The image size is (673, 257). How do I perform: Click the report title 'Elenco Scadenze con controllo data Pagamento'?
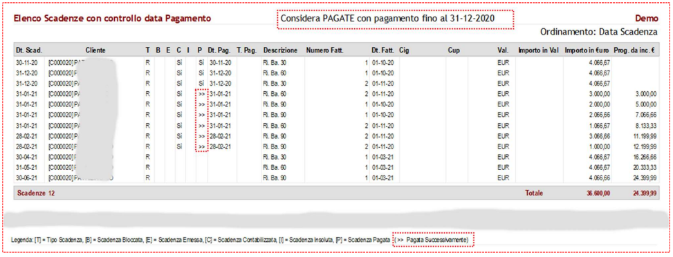coord(113,19)
